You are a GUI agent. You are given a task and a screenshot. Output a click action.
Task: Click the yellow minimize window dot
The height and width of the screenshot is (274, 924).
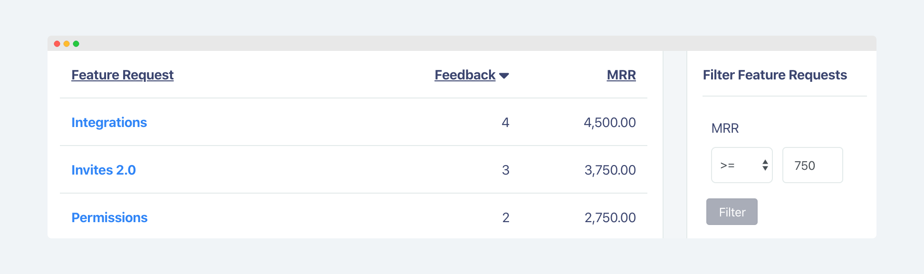point(67,44)
